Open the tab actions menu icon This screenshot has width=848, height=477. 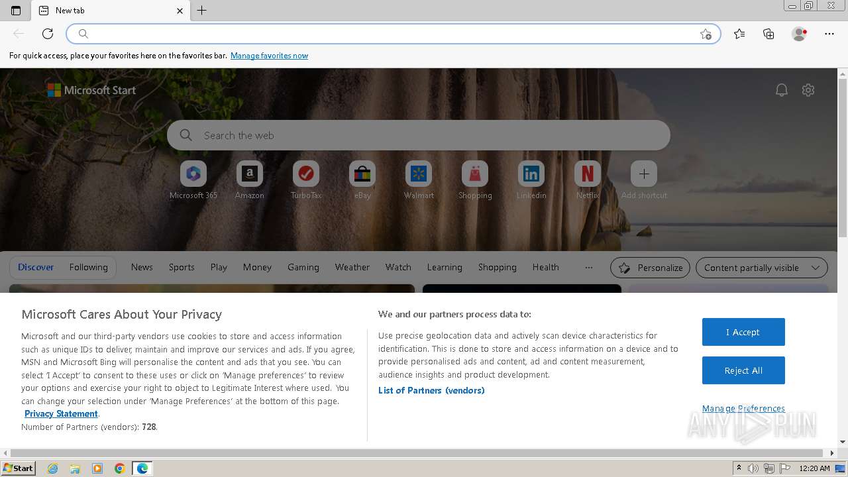click(16, 11)
